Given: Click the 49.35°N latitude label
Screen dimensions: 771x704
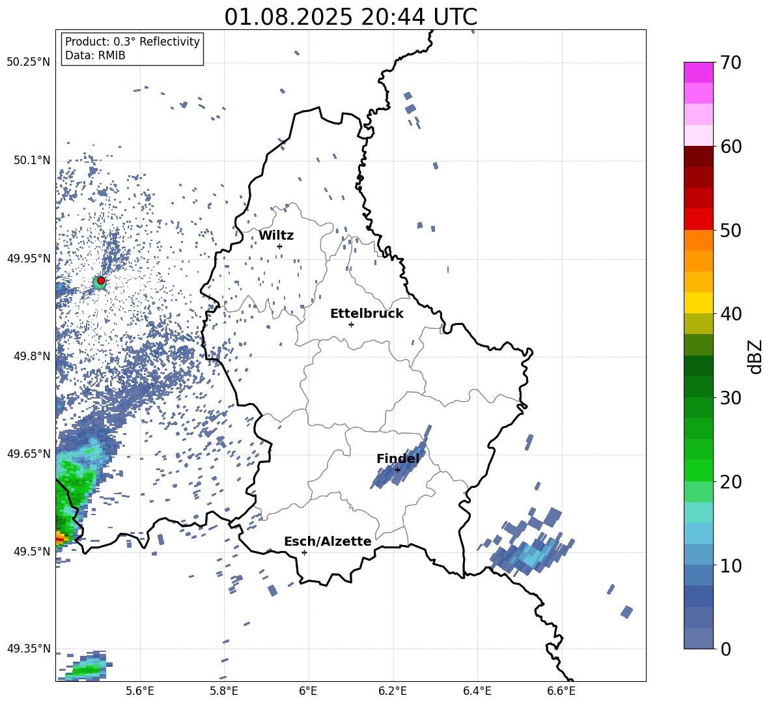Looking at the screenshot, I should pyautogui.click(x=29, y=649).
